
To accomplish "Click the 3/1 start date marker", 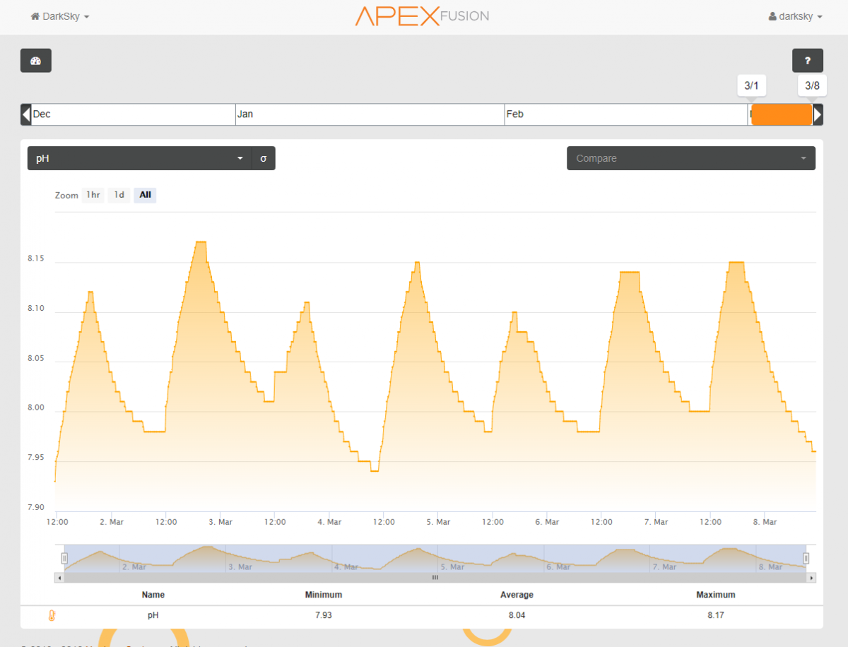I will tap(751, 86).
